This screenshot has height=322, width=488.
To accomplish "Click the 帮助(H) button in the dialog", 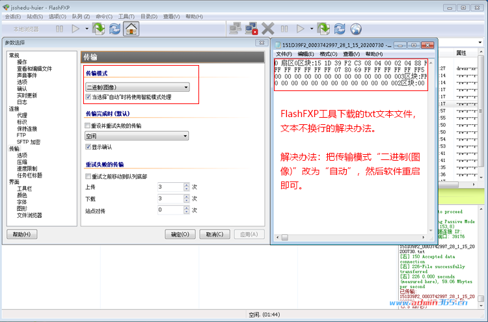I will (x=21, y=234).
